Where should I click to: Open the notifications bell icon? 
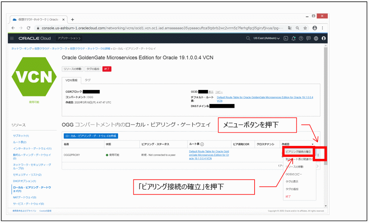(x=293, y=38)
